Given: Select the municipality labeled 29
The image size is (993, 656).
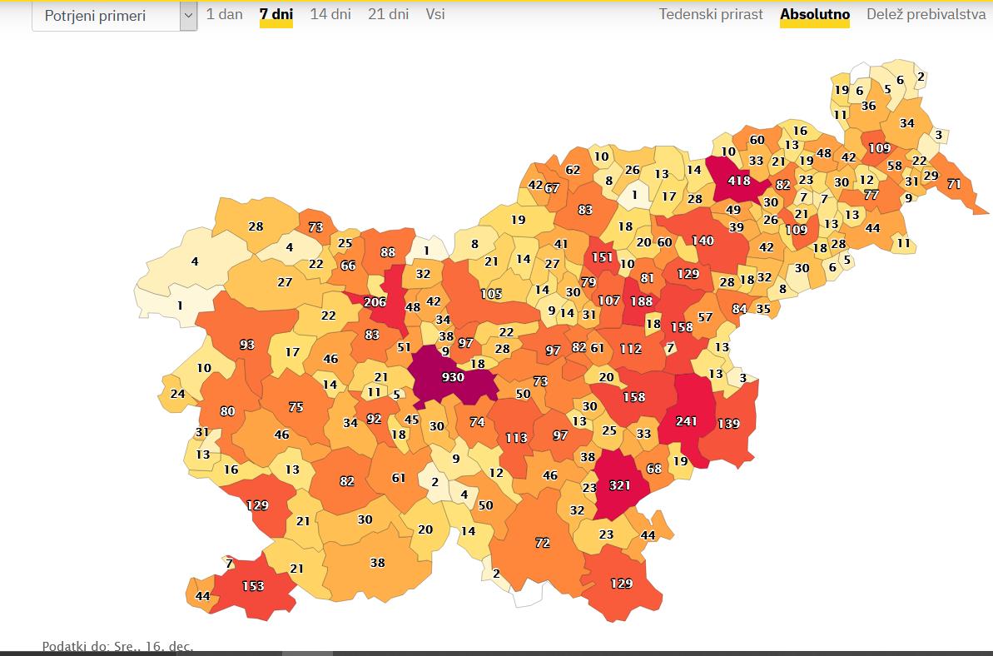Looking at the screenshot, I should click(931, 176).
